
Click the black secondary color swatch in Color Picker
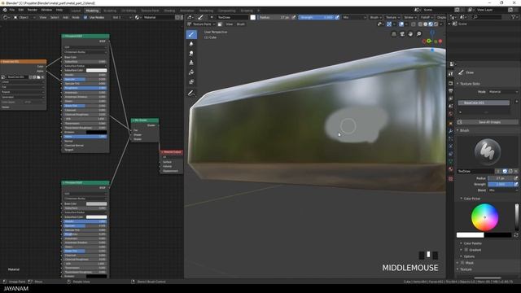pyautogui.click(x=497, y=235)
